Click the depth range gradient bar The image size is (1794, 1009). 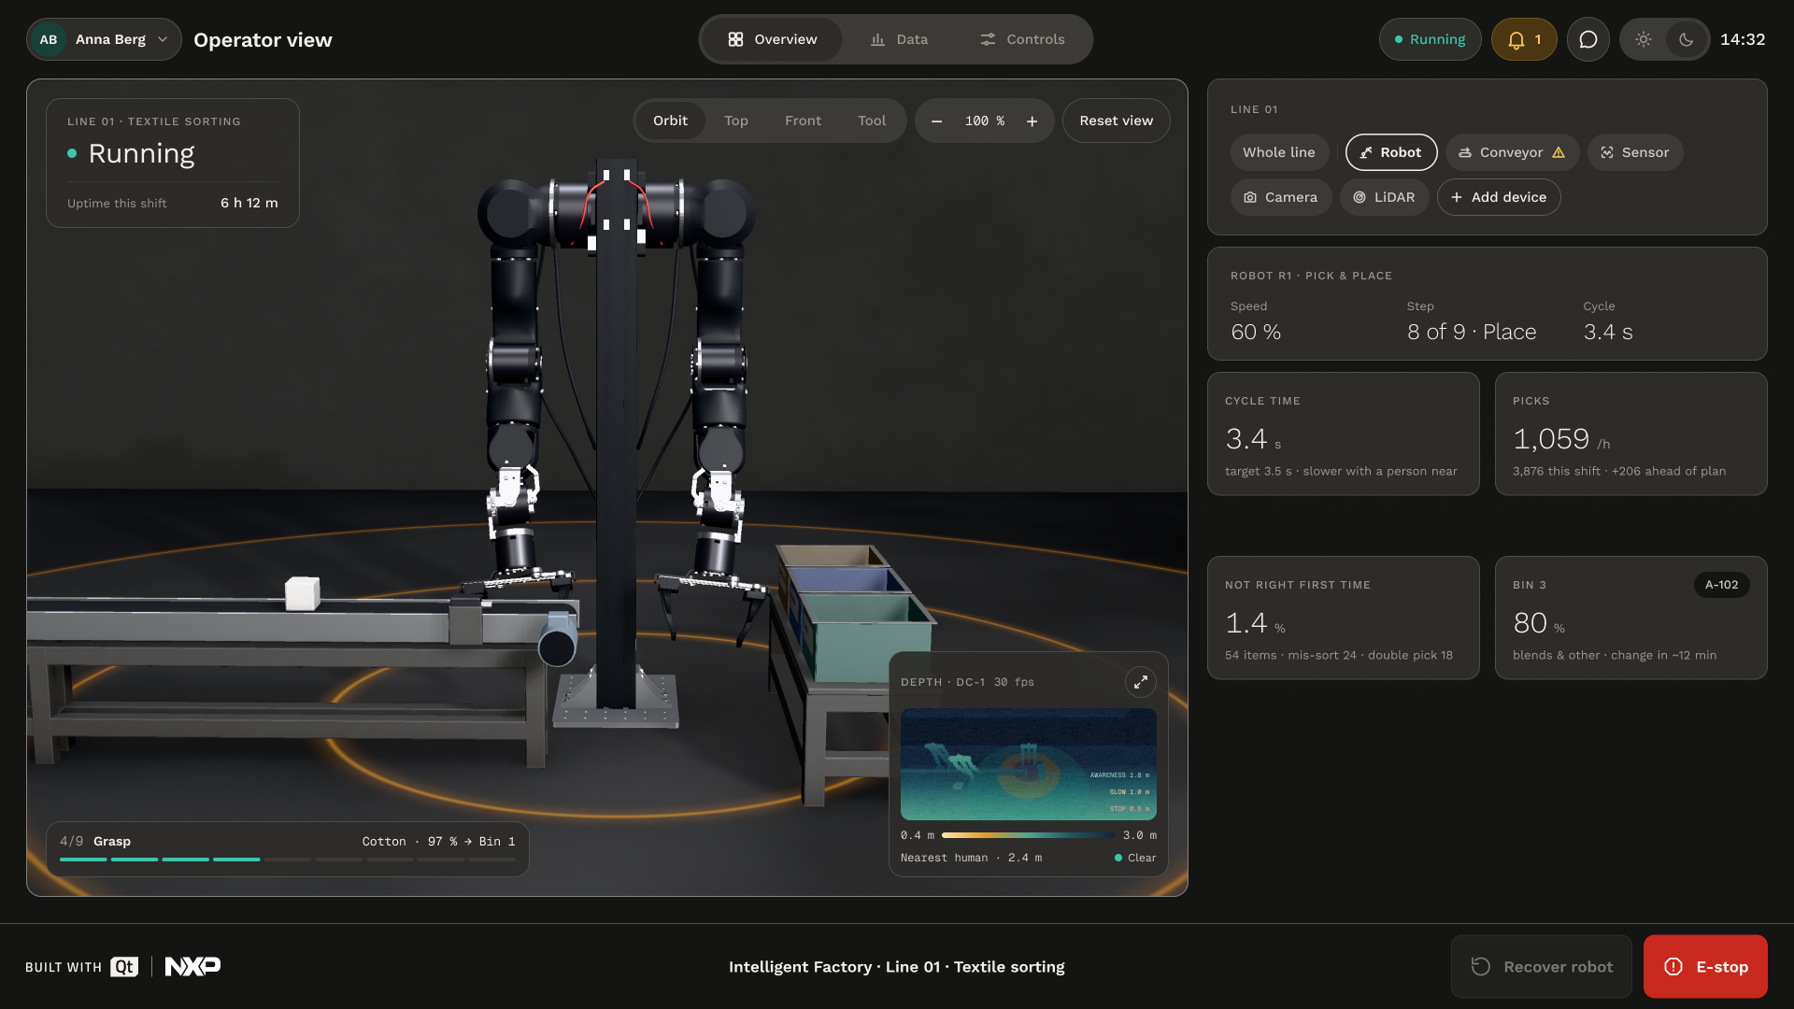click(x=1028, y=835)
